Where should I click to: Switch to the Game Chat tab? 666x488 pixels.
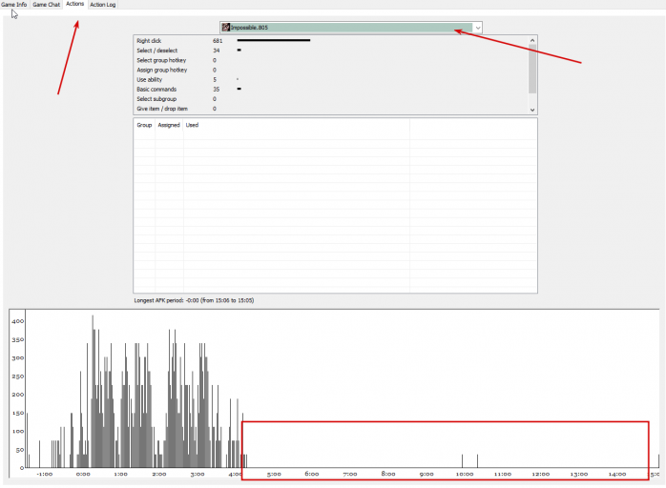click(x=47, y=4)
